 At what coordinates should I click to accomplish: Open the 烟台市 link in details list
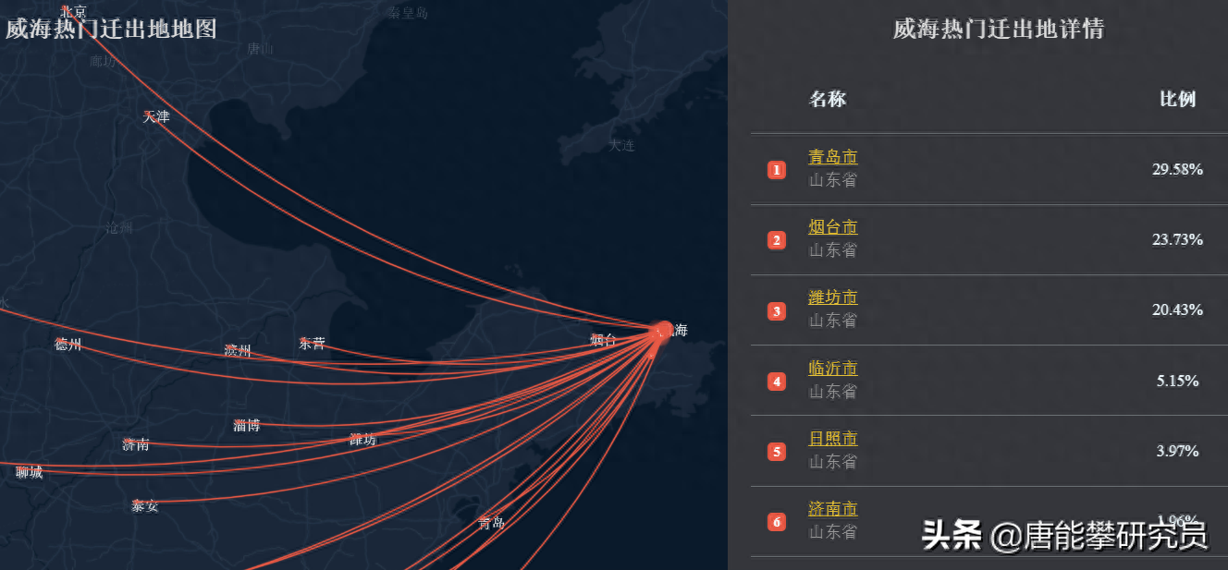pos(832,227)
